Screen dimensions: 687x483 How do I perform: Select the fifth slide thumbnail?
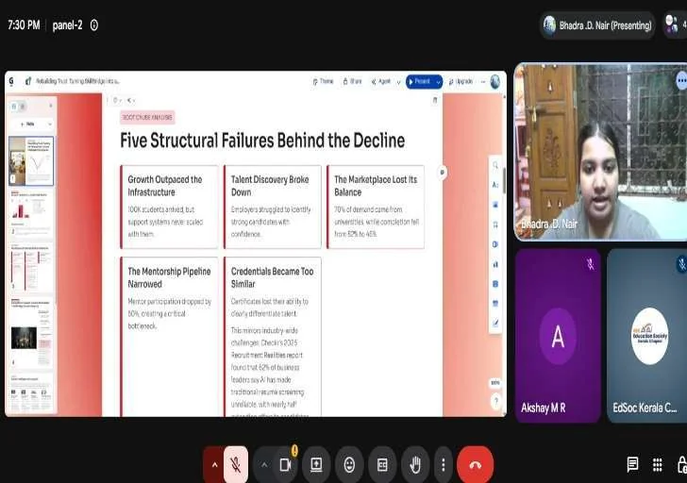[31, 391]
